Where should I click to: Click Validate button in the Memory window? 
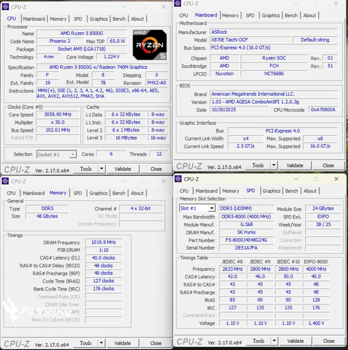123,343
